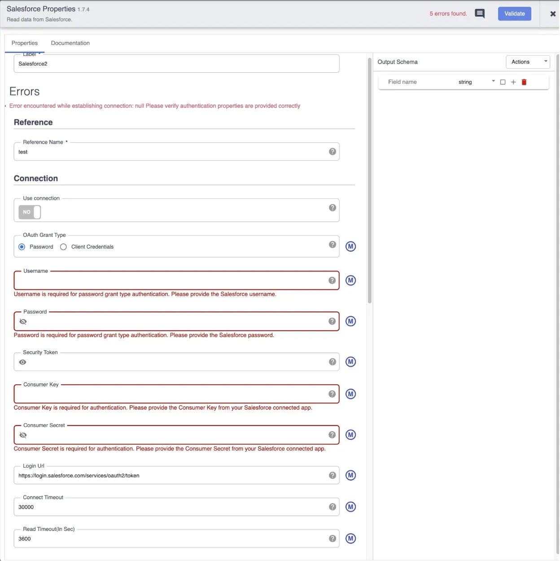
Task: Click macro M icon beside Username
Action: click(351, 280)
